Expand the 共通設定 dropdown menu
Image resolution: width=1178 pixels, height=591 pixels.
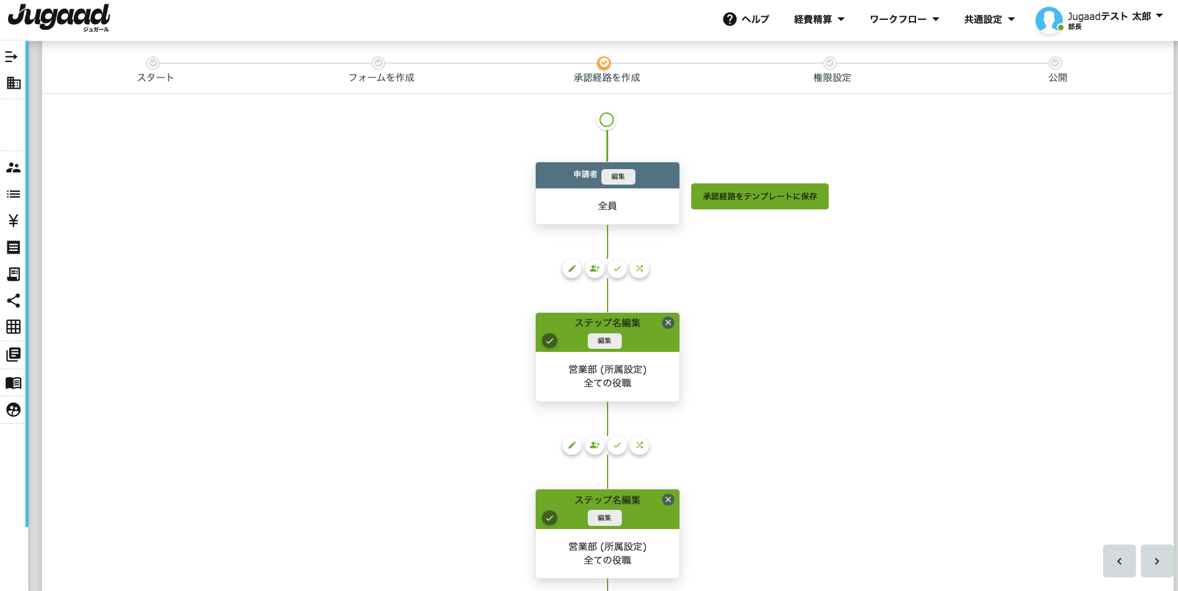[x=989, y=19]
